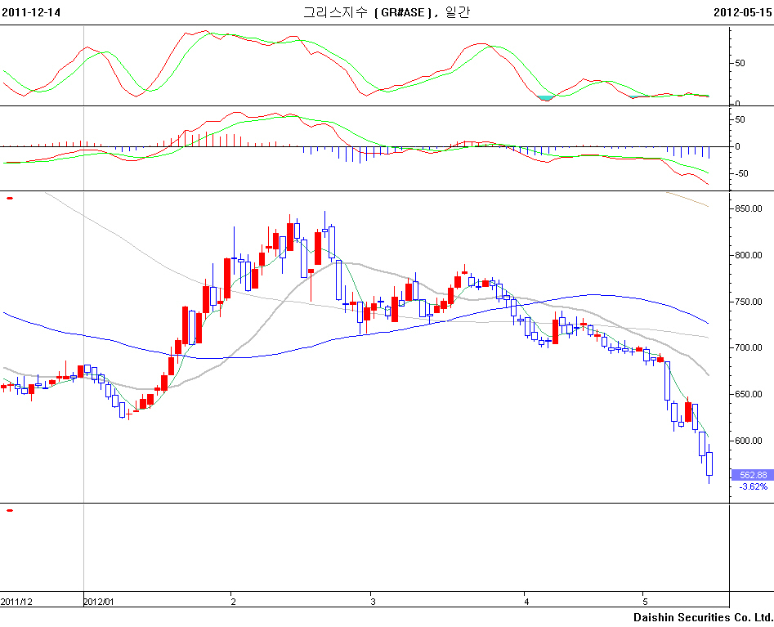
Task: Select the 2012/01 label on the time axis
Action: coord(100,602)
